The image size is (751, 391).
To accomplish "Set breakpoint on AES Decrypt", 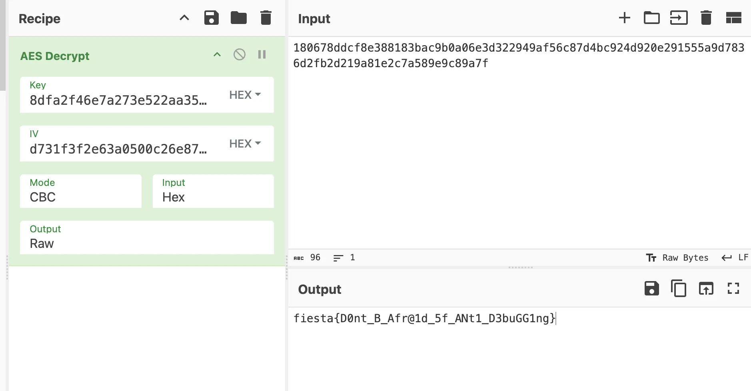I will (x=262, y=54).
